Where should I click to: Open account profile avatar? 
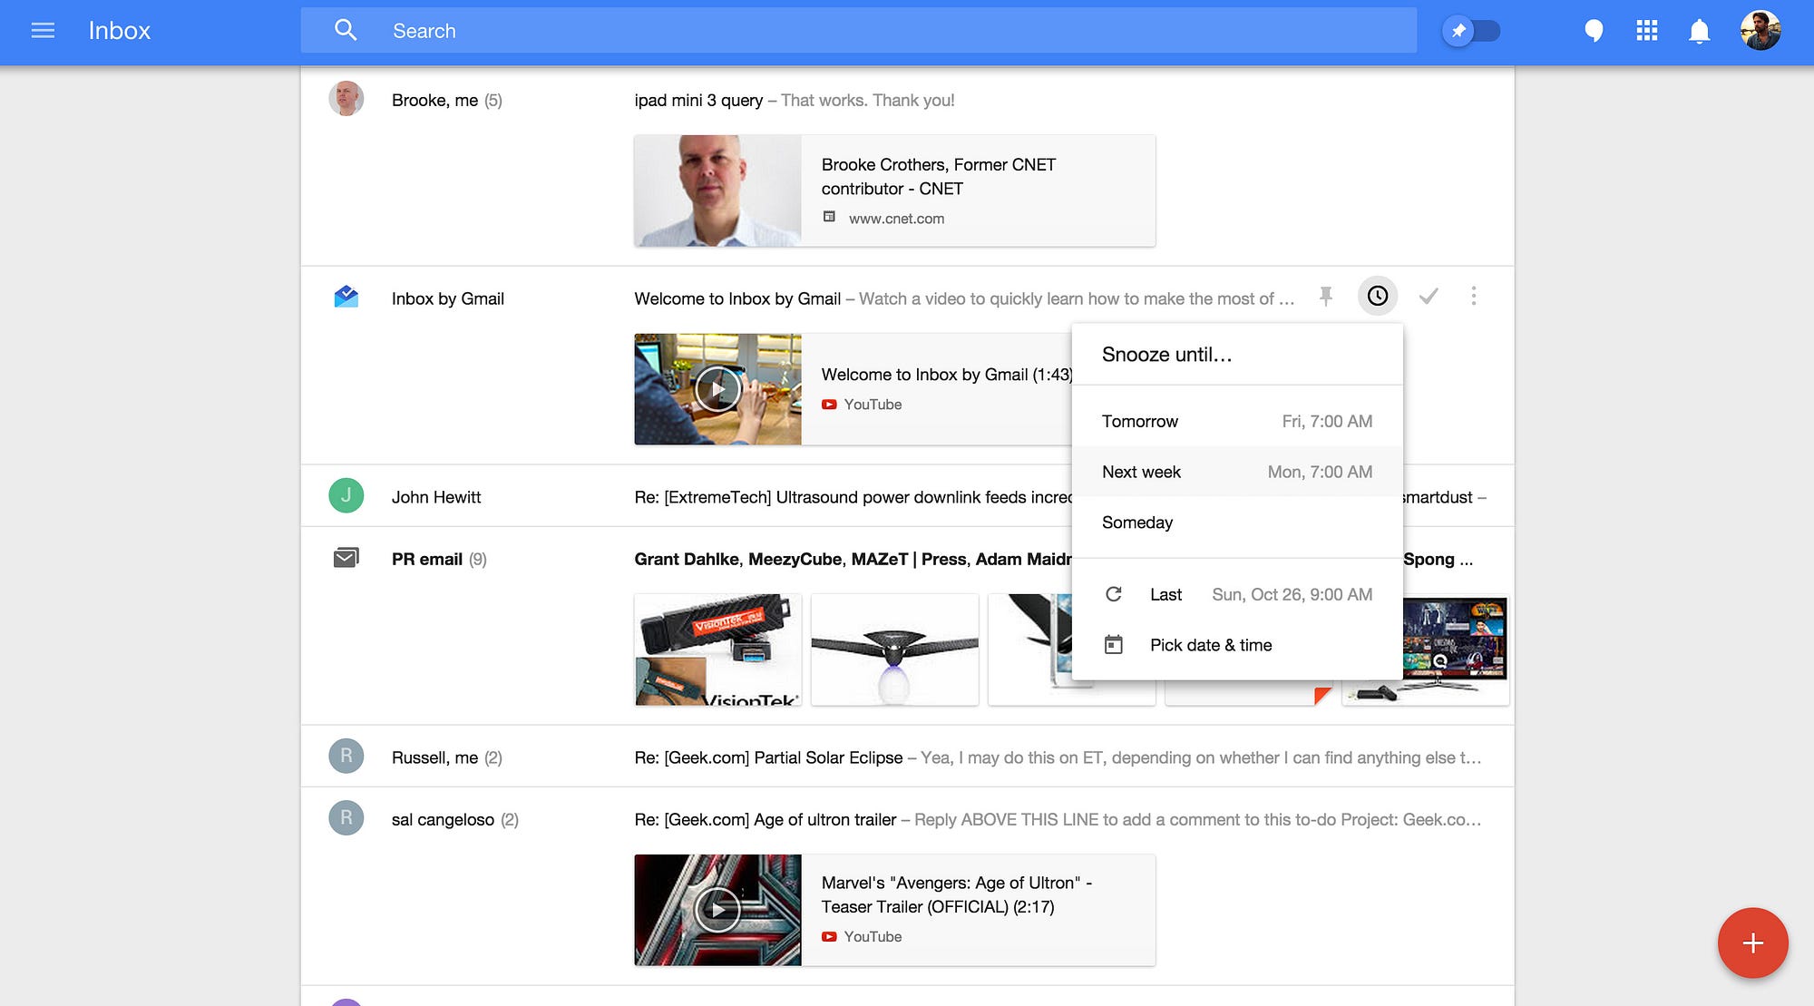click(1760, 31)
